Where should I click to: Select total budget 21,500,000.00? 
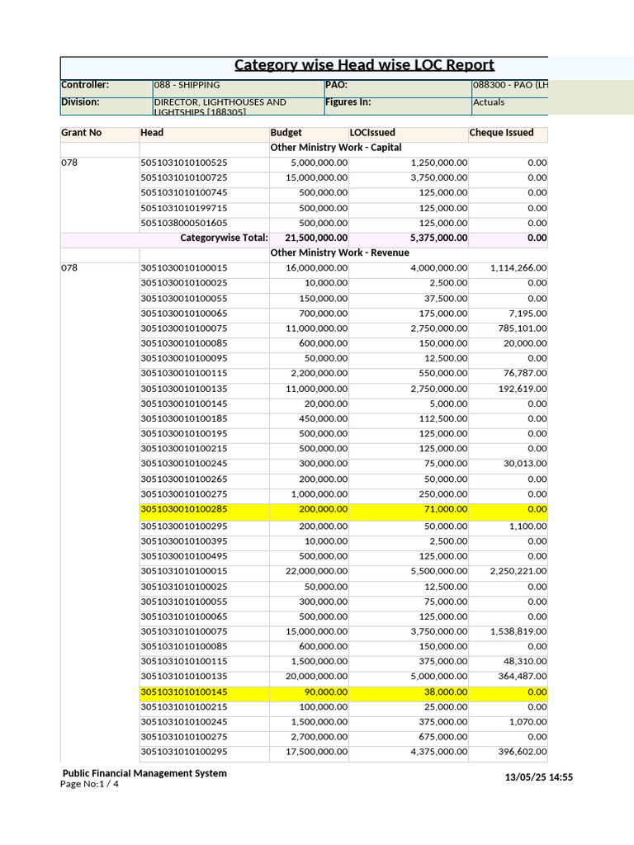pyautogui.click(x=316, y=238)
